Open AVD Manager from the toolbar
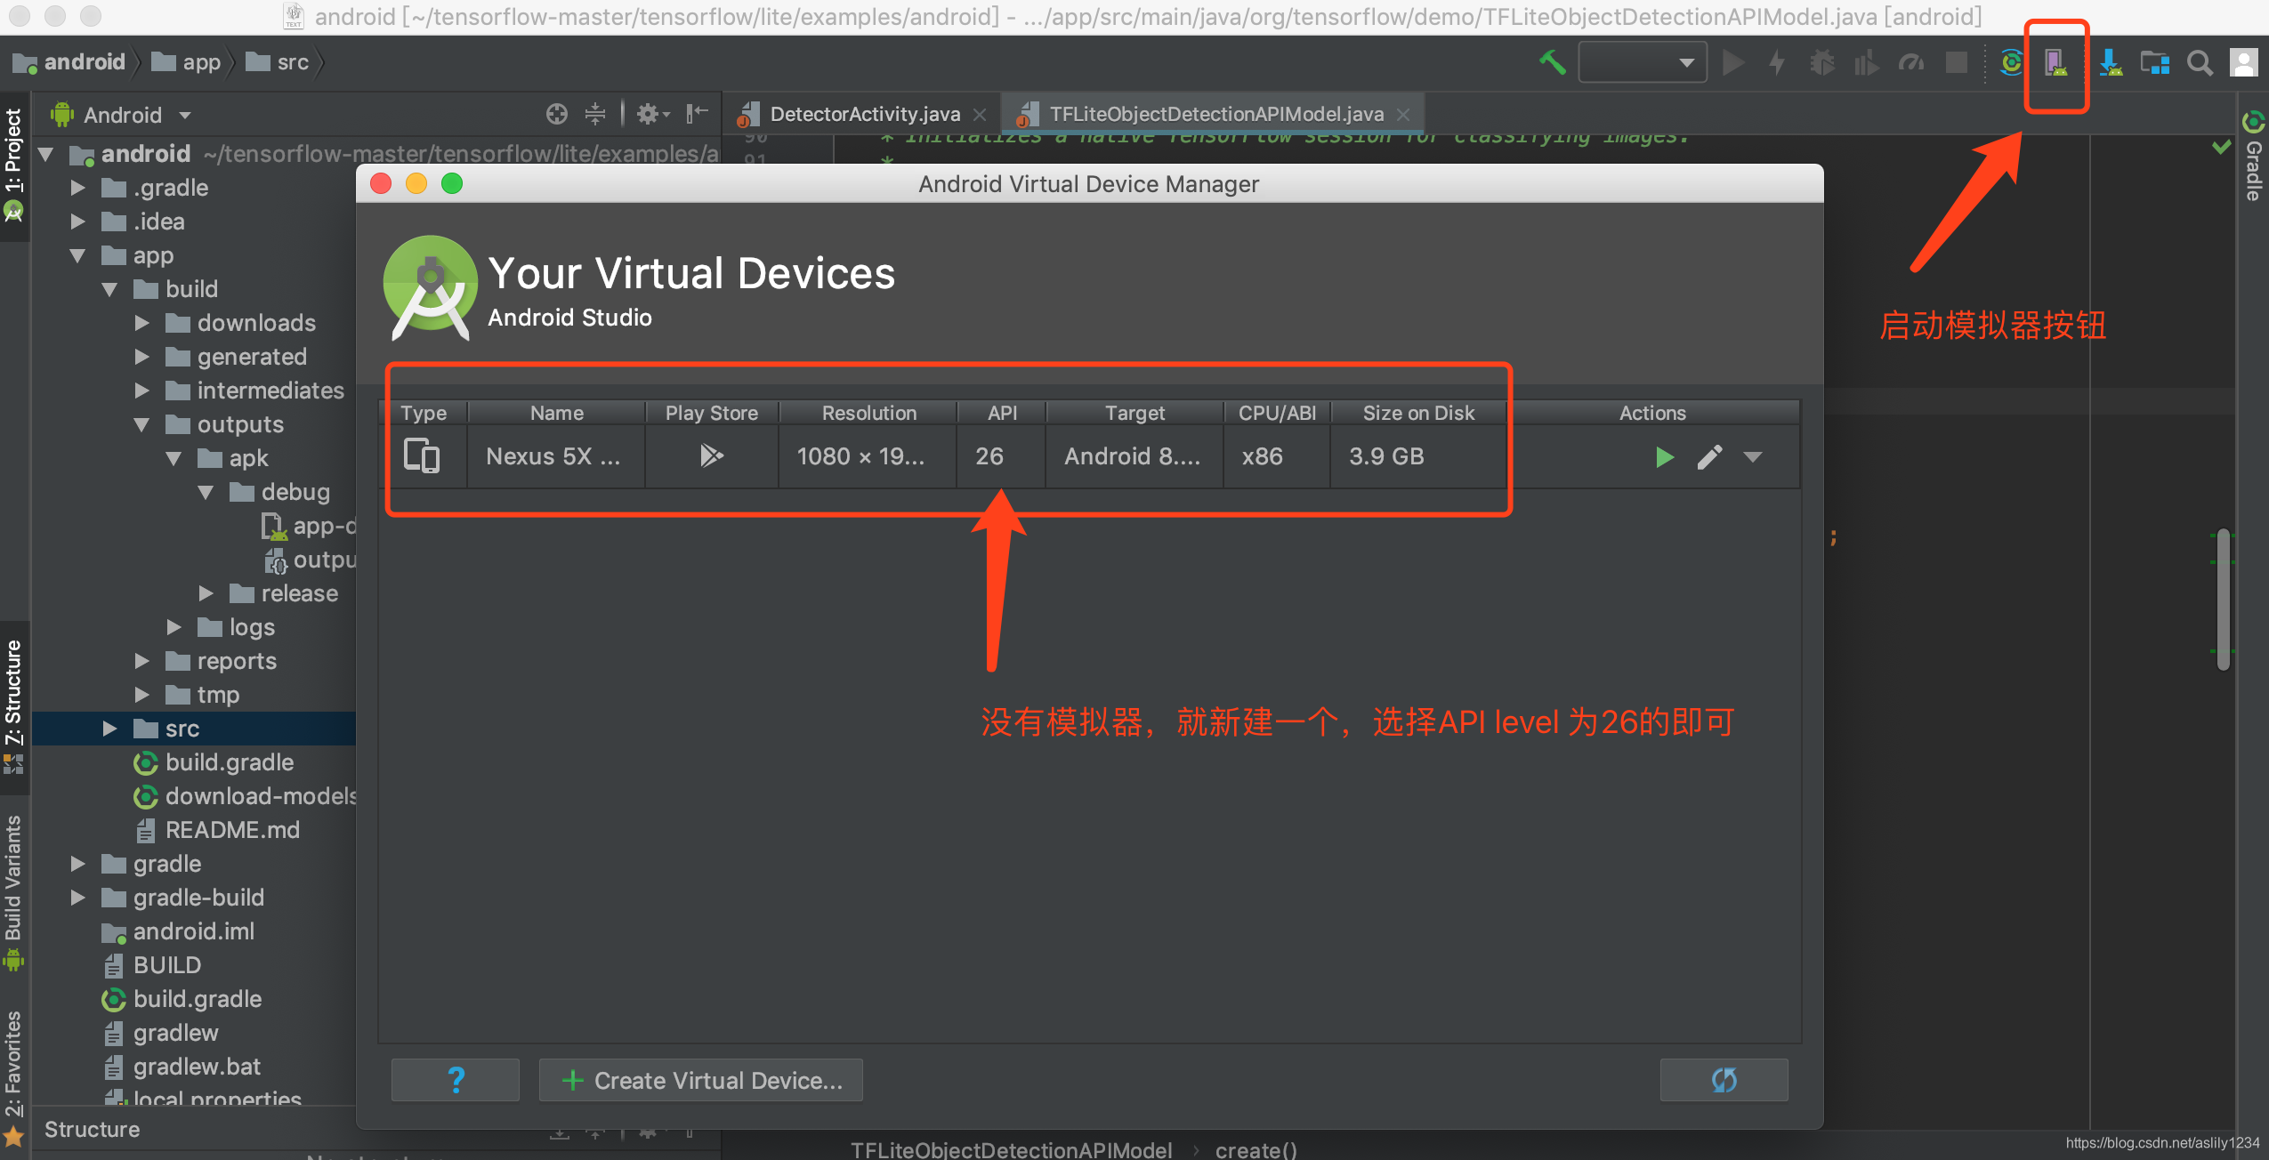This screenshot has height=1160, width=2269. click(2055, 62)
